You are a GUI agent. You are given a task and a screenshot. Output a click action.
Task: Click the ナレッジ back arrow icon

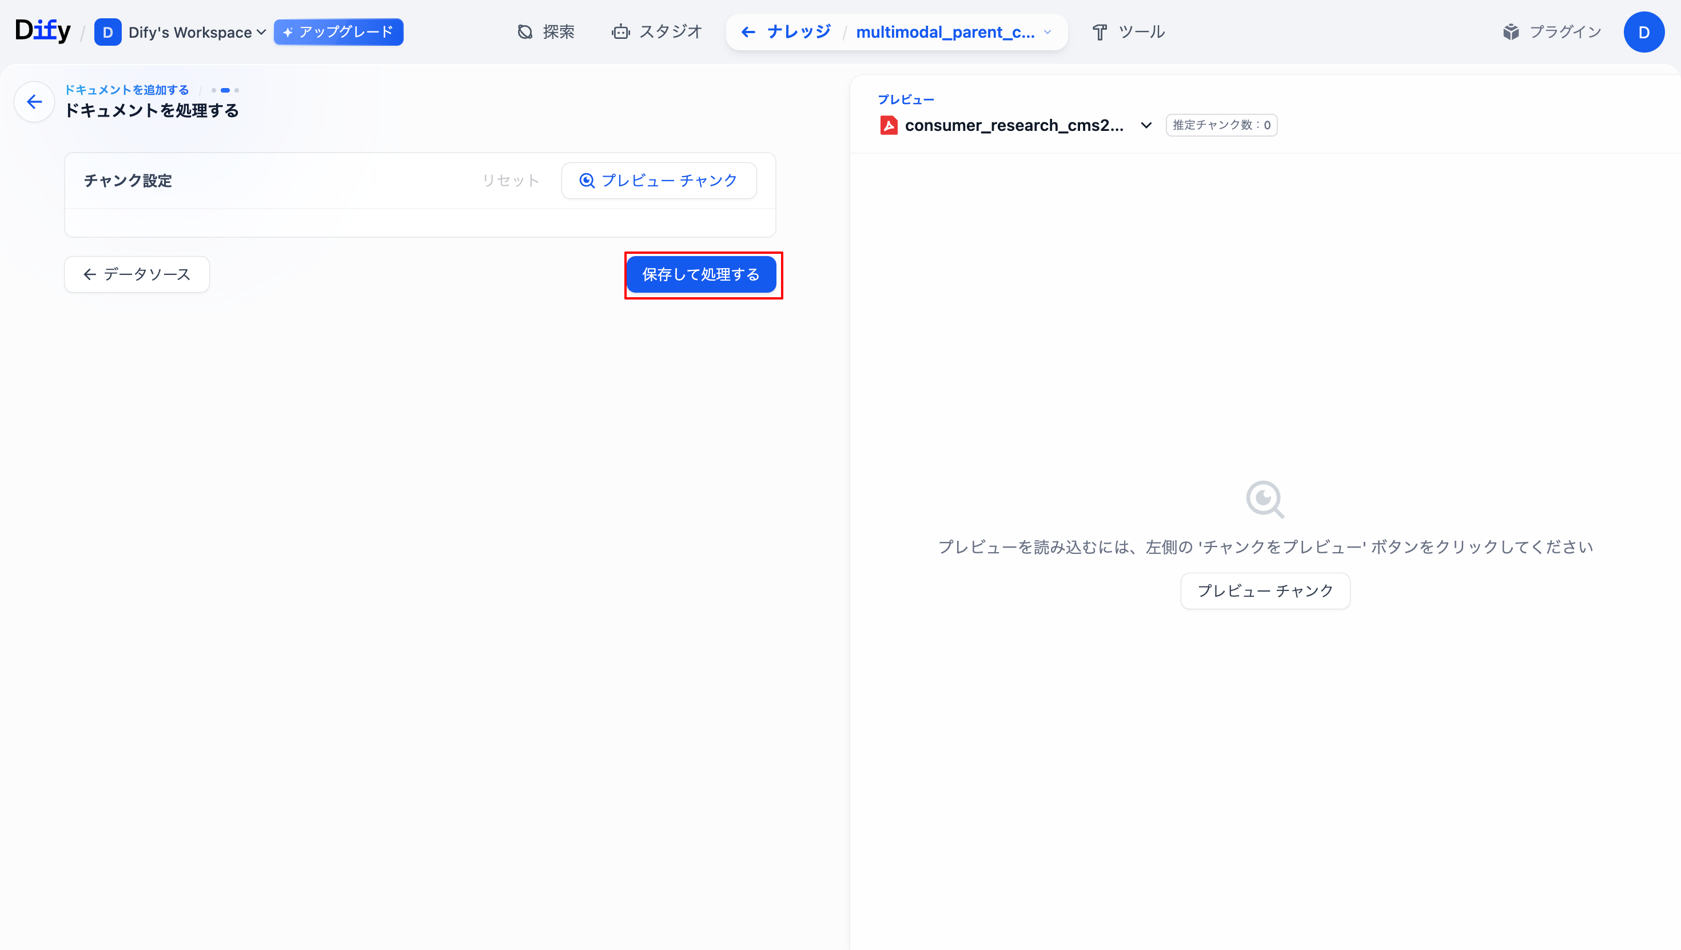tap(748, 32)
